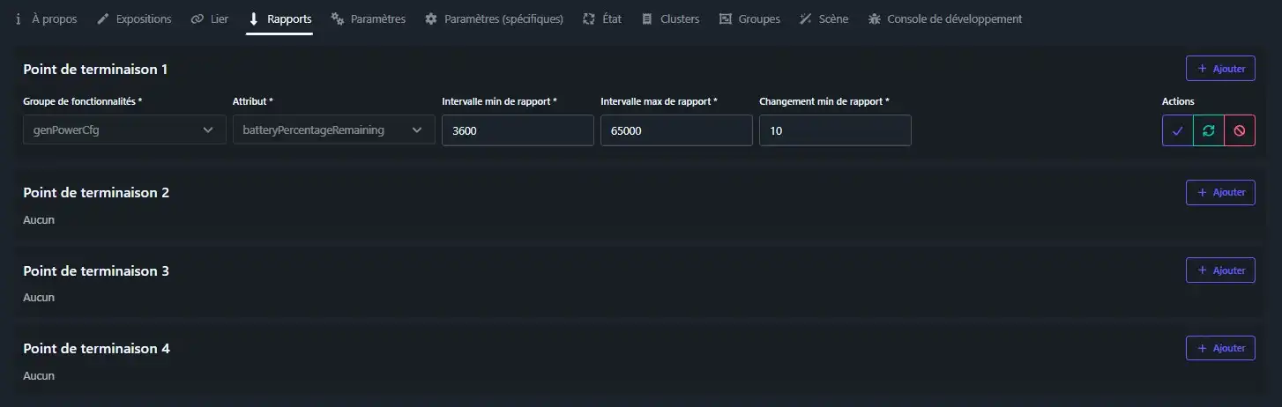Viewport: 1282px width, 407px height.
Task: Switch to the Expositions tab
Action: [x=134, y=18]
